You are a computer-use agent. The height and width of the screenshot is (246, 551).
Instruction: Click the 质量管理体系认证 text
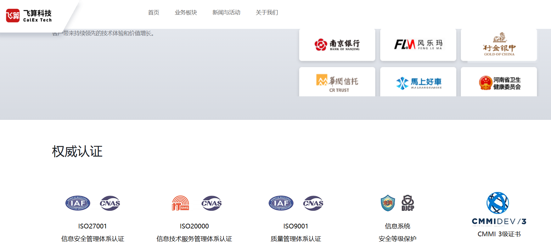296,239
